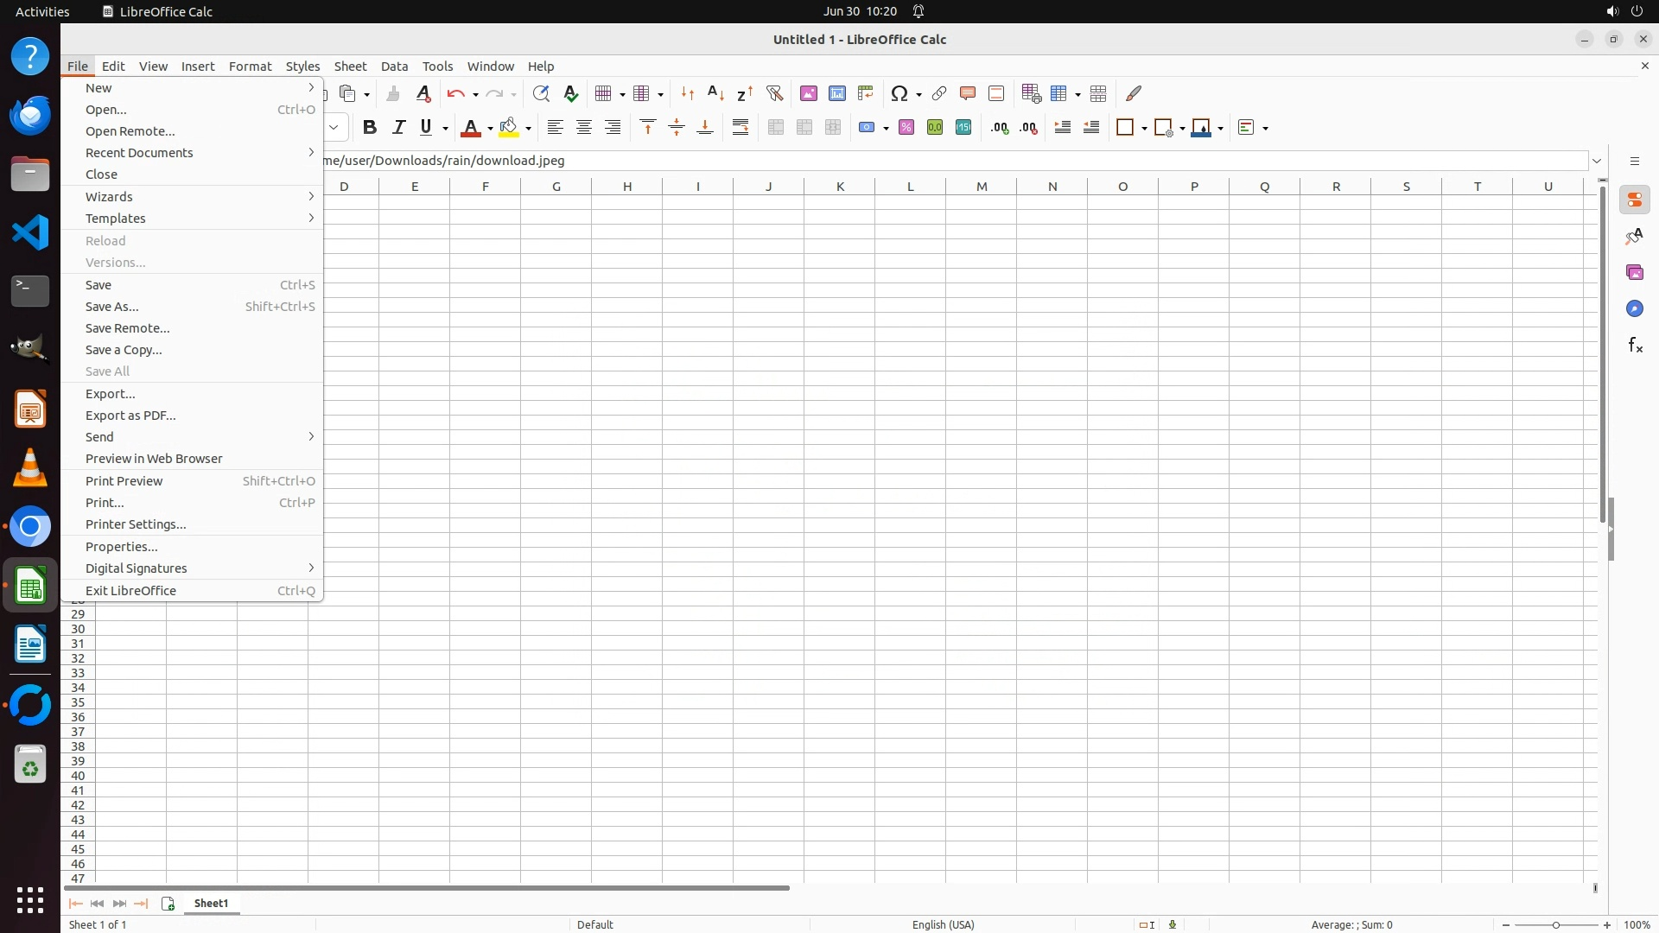Toggle Bold formatting
1659x933 pixels.
pos(370,128)
